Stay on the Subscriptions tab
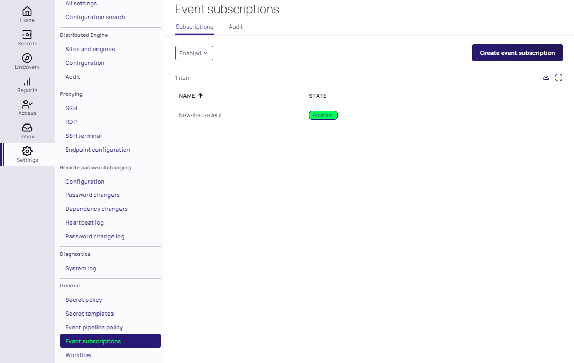Screen dimensions: 574x363 [194, 27]
